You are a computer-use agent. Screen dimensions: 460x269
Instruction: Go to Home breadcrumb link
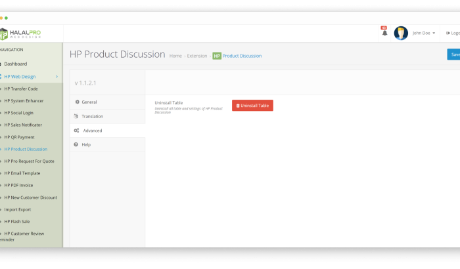pos(175,56)
